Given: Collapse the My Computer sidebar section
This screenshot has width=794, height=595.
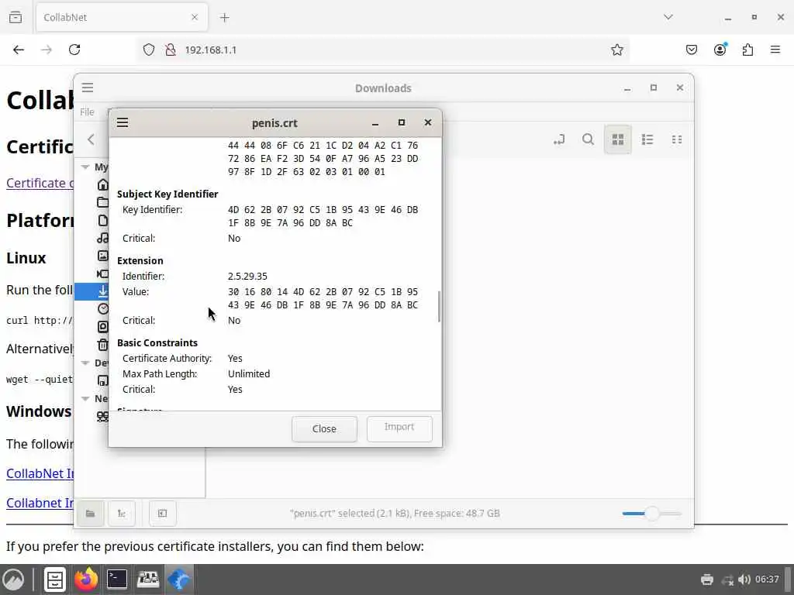Looking at the screenshot, I should coord(85,167).
